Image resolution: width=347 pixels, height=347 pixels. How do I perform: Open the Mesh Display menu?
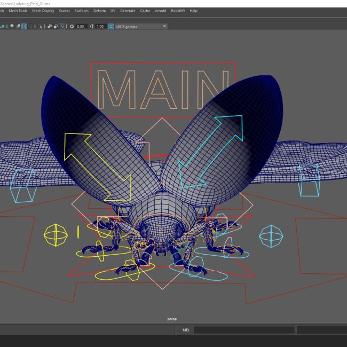click(43, 11)
